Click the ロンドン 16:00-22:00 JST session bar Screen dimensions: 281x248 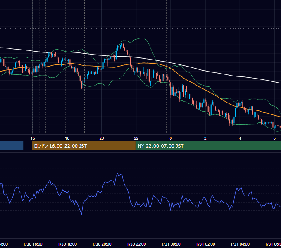coord(83,146)
